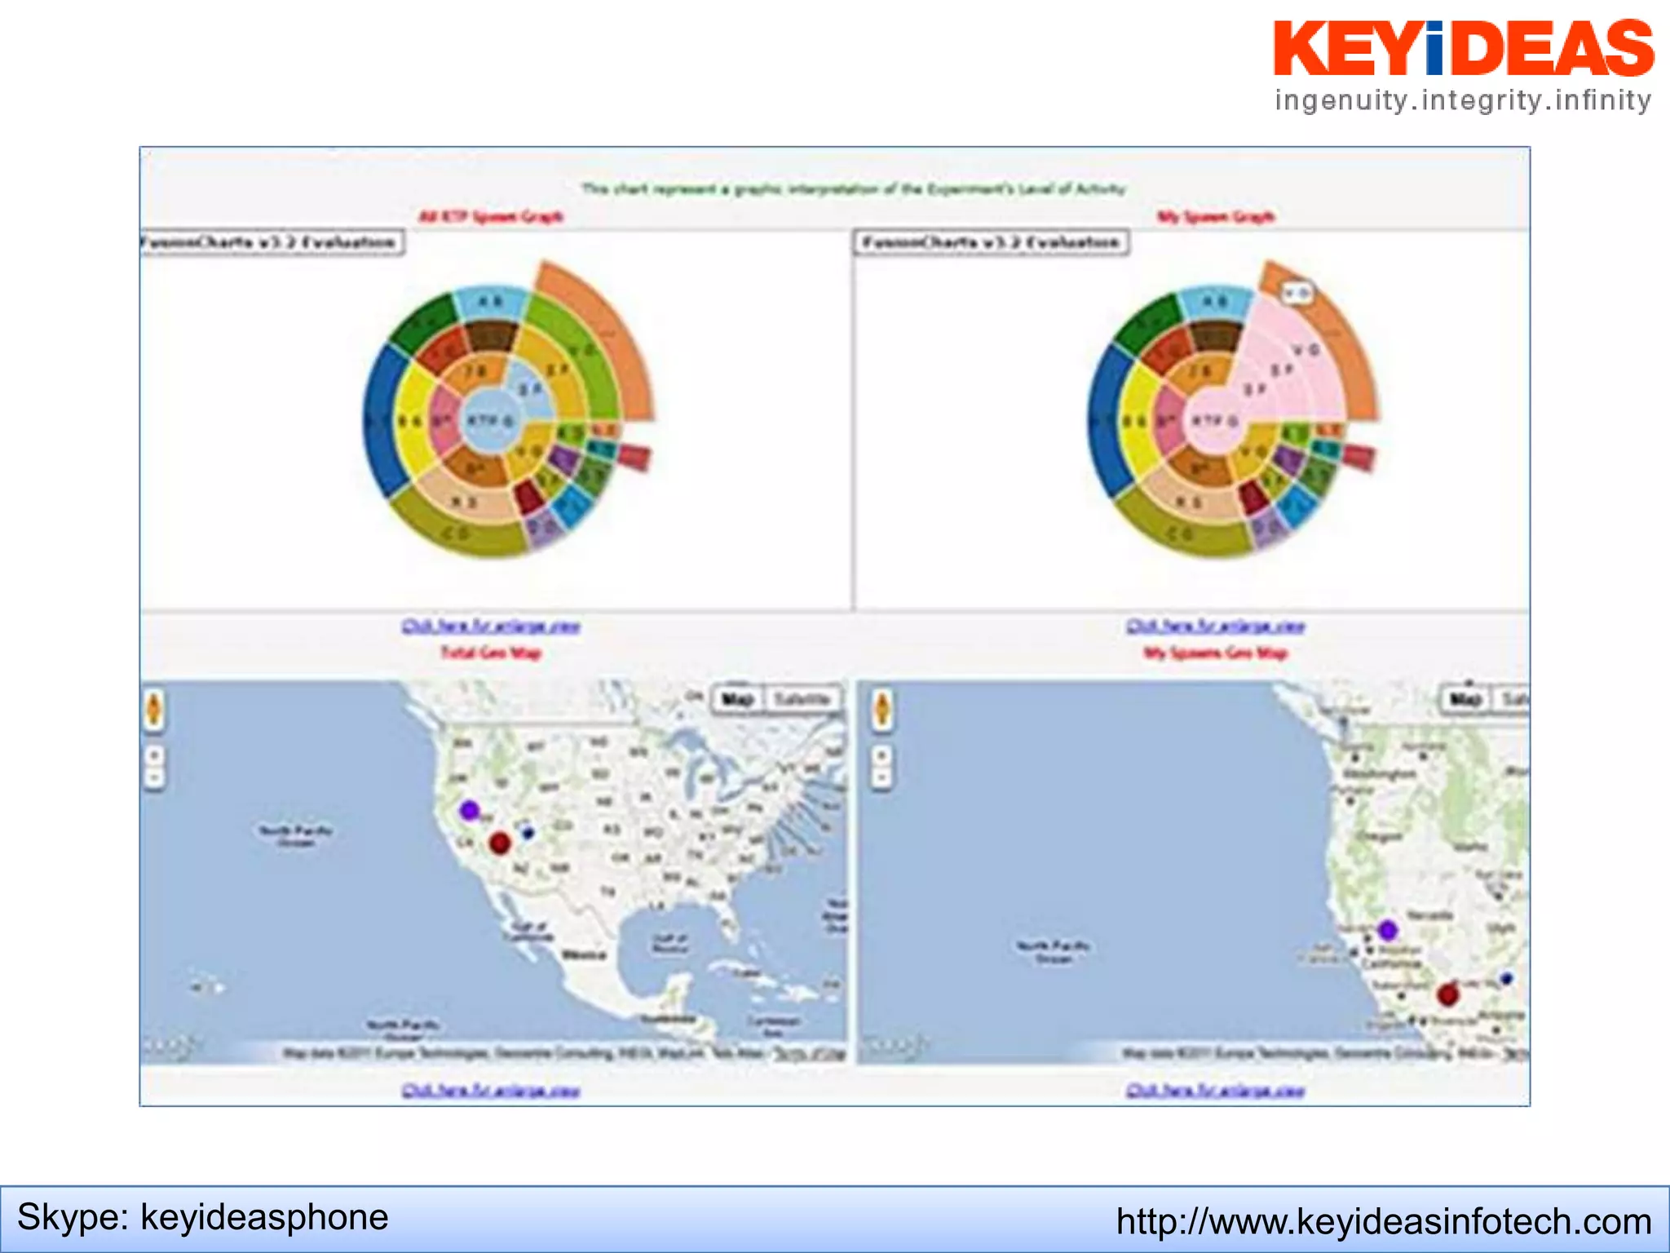Image resolution: width=1670 pixels, height=1253 pixels.
Task: Open enlarge view link under All KTP Spawn Graph
Action: (x=491, y=626)
